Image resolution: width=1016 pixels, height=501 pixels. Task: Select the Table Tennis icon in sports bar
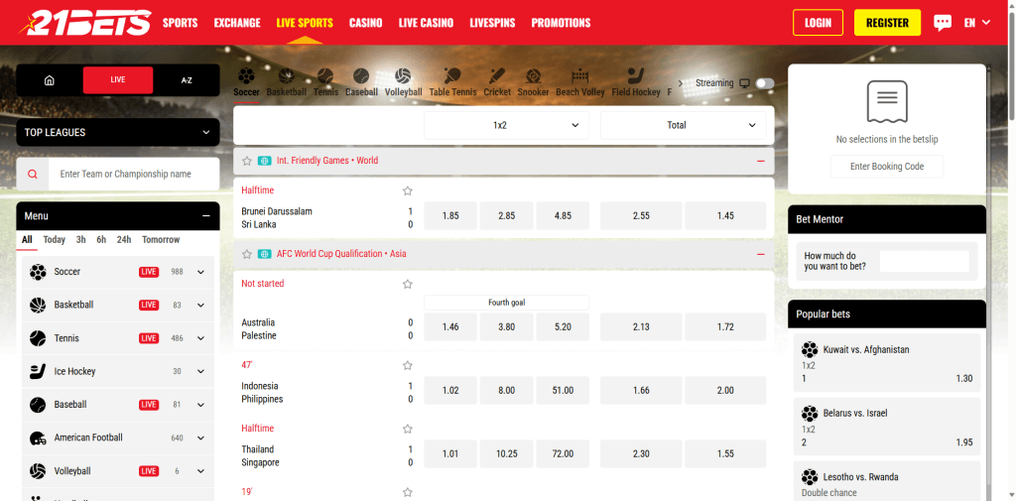tap(452, 76)
